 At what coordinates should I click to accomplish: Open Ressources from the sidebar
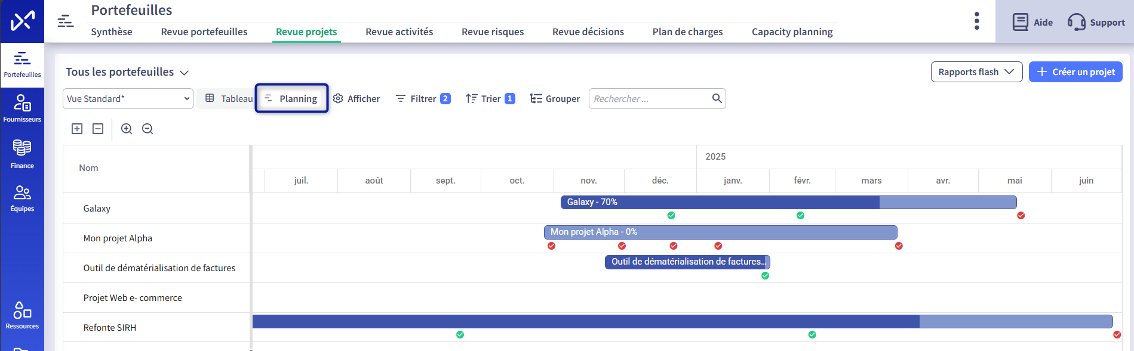point(22,315)
